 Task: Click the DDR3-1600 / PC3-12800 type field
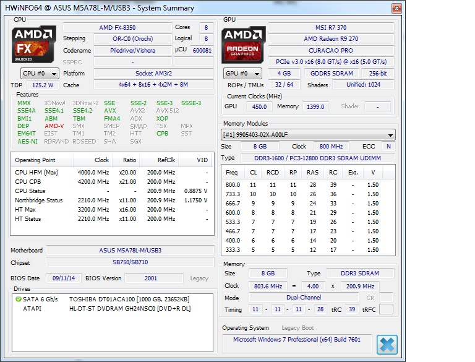click(317, 158)
